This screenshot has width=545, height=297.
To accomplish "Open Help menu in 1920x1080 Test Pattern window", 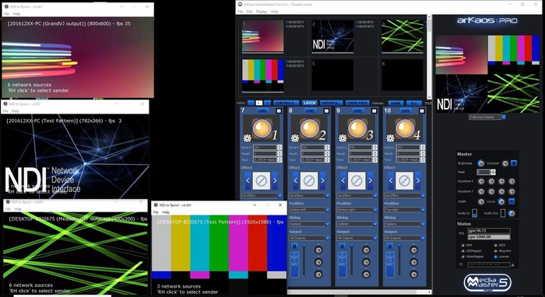I will tap(166, 212).
